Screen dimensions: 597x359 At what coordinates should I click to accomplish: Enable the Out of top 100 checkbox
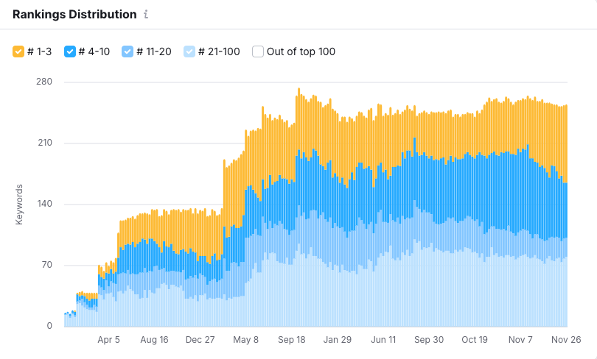pyautogui.click(x=258, y=51)
